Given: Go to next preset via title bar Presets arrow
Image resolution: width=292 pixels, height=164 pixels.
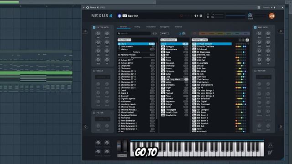Looking at the screenshot, I should (275, 7).
